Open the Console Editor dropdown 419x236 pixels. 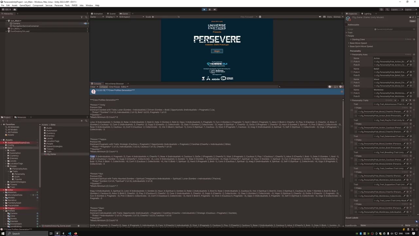click(124, 87)
